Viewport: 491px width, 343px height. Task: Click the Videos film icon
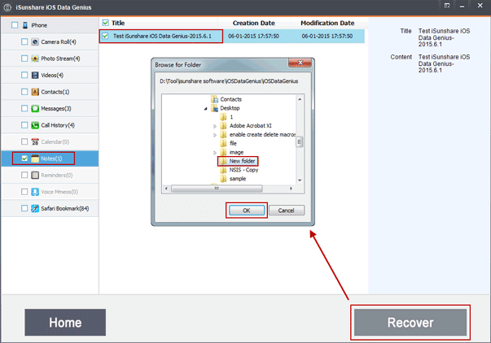[x=35, y=75]
